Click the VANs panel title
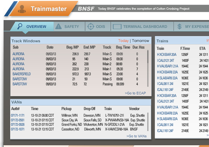 coord(16,102)
